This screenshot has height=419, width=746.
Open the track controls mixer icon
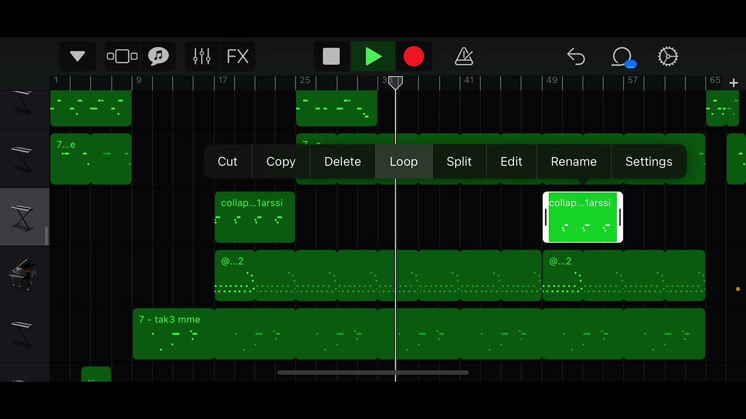point(202,56)
